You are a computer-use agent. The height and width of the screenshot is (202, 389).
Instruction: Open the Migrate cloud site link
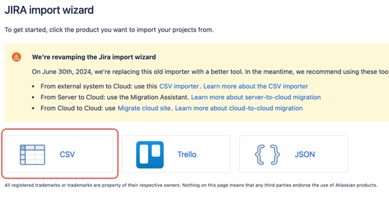point(144,108)
